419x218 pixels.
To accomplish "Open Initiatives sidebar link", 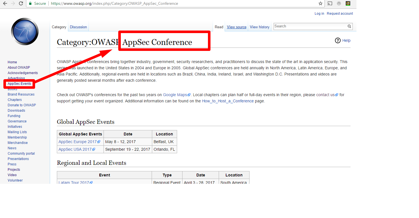I will [15, 127].
